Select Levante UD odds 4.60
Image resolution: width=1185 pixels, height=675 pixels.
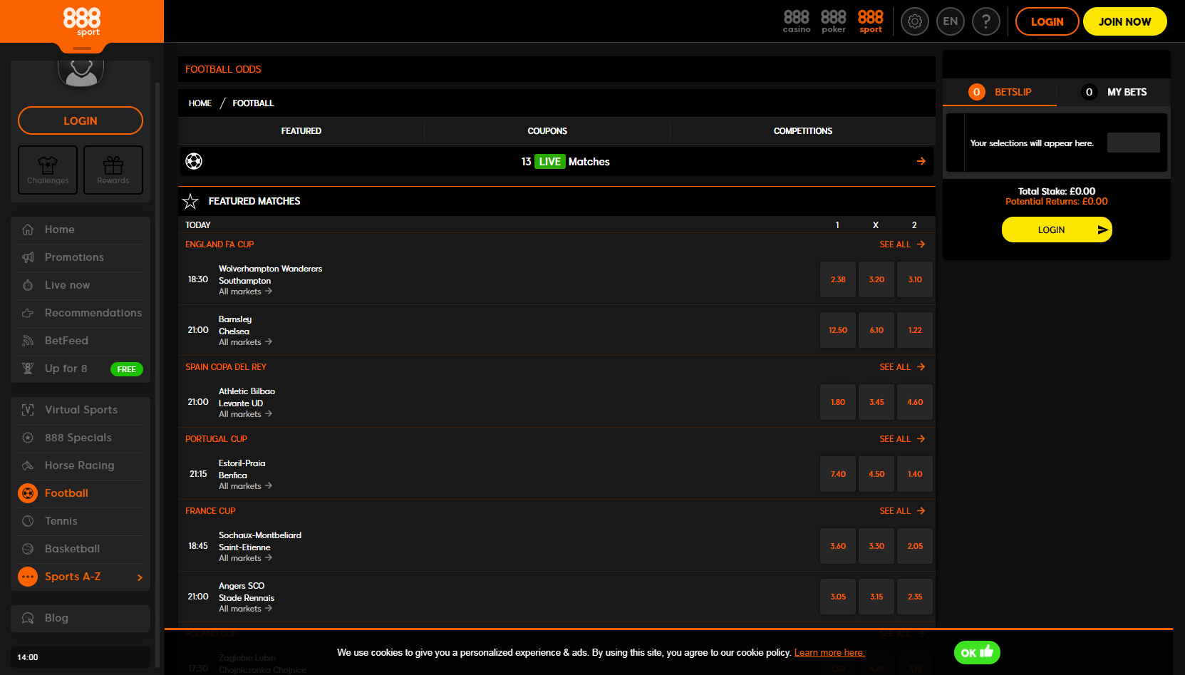[915, 402]
